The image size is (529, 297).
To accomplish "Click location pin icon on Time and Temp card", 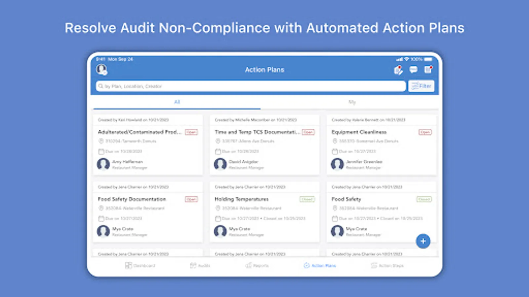I will click(x=218, y=141).
